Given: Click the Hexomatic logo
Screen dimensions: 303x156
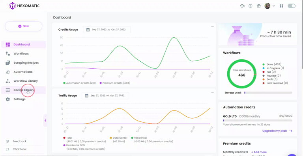Looking at the screenshot, I should (x=24, y=6).
